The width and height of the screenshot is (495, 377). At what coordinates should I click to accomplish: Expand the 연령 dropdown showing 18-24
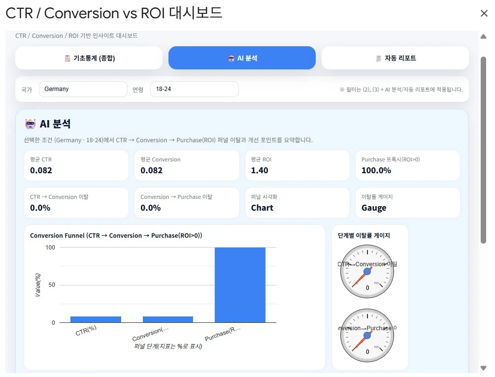tap(194, 89)
